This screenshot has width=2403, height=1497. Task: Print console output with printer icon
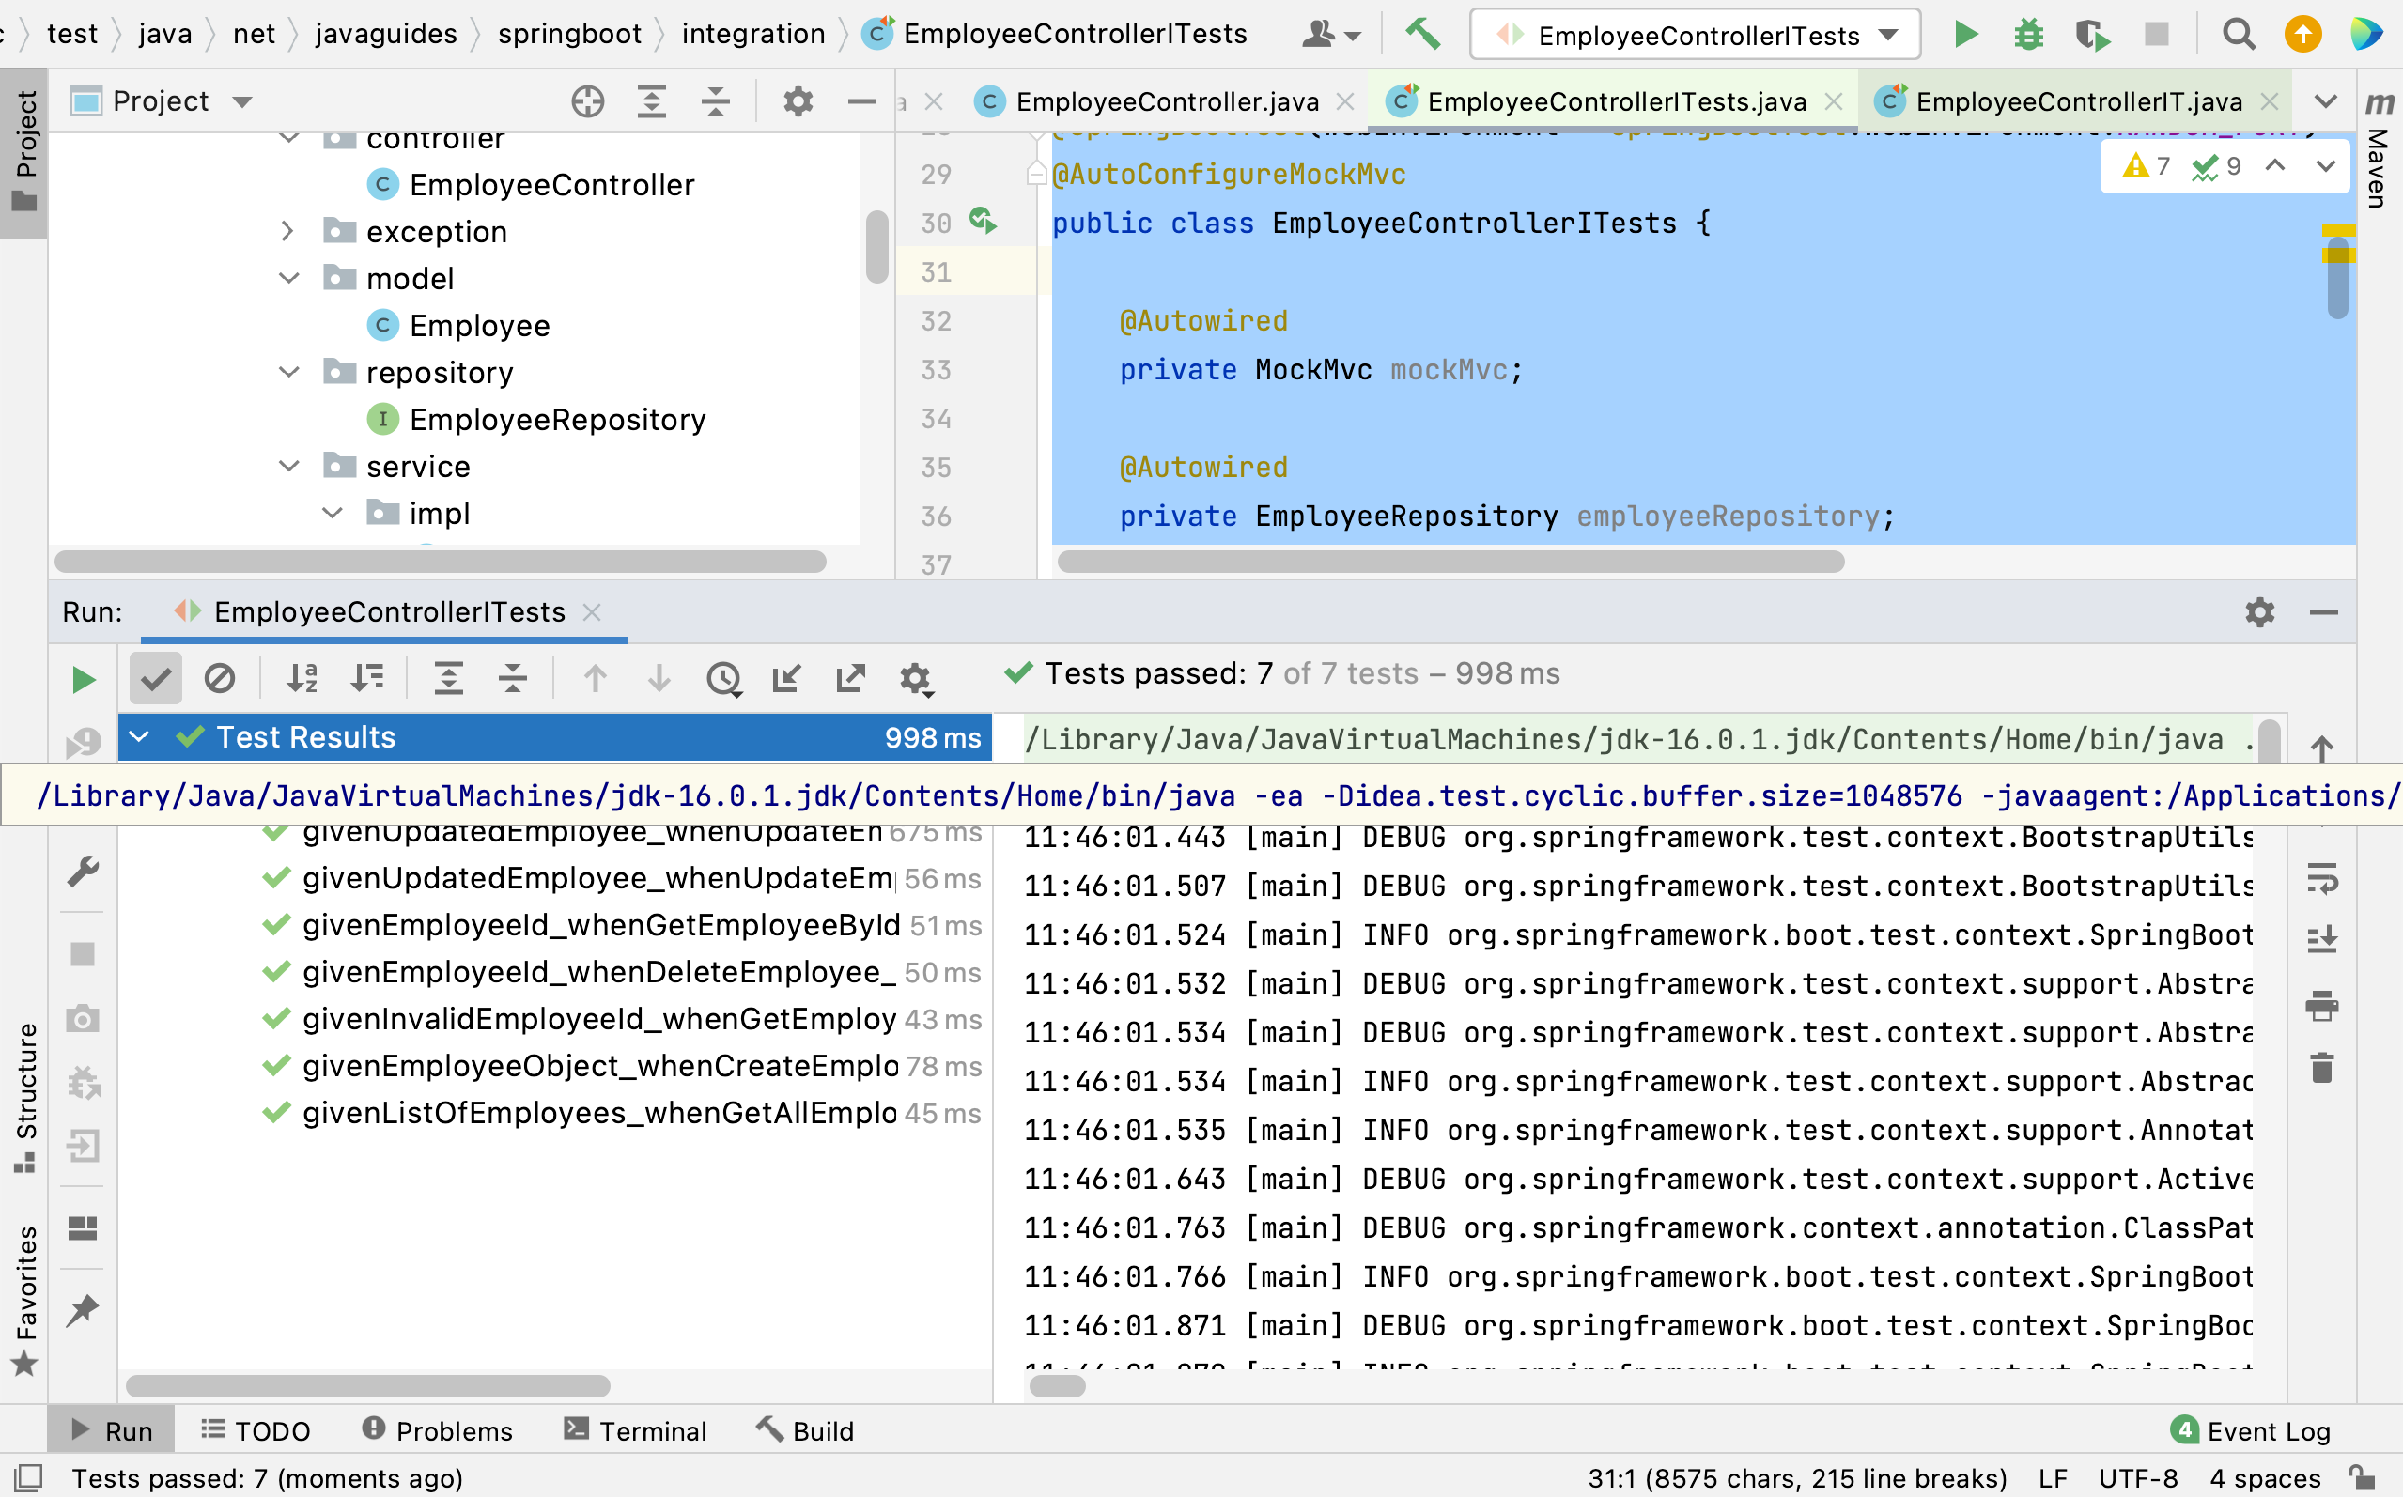tap(2322, 1005)
